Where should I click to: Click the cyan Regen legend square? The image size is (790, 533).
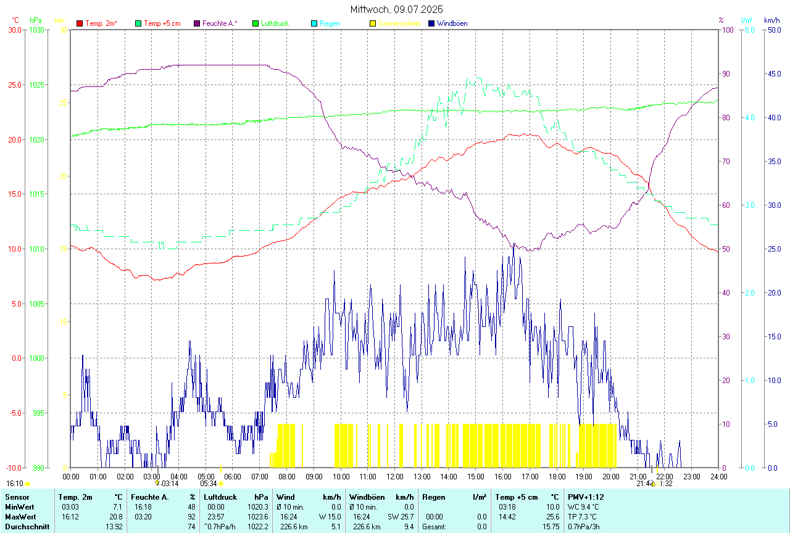314,23
